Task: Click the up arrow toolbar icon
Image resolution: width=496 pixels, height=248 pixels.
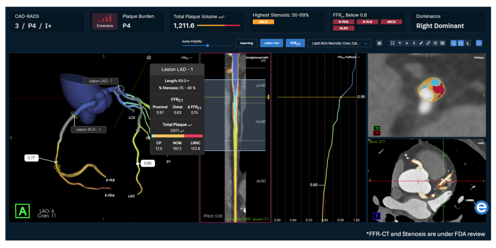Action: click(400, 43)
